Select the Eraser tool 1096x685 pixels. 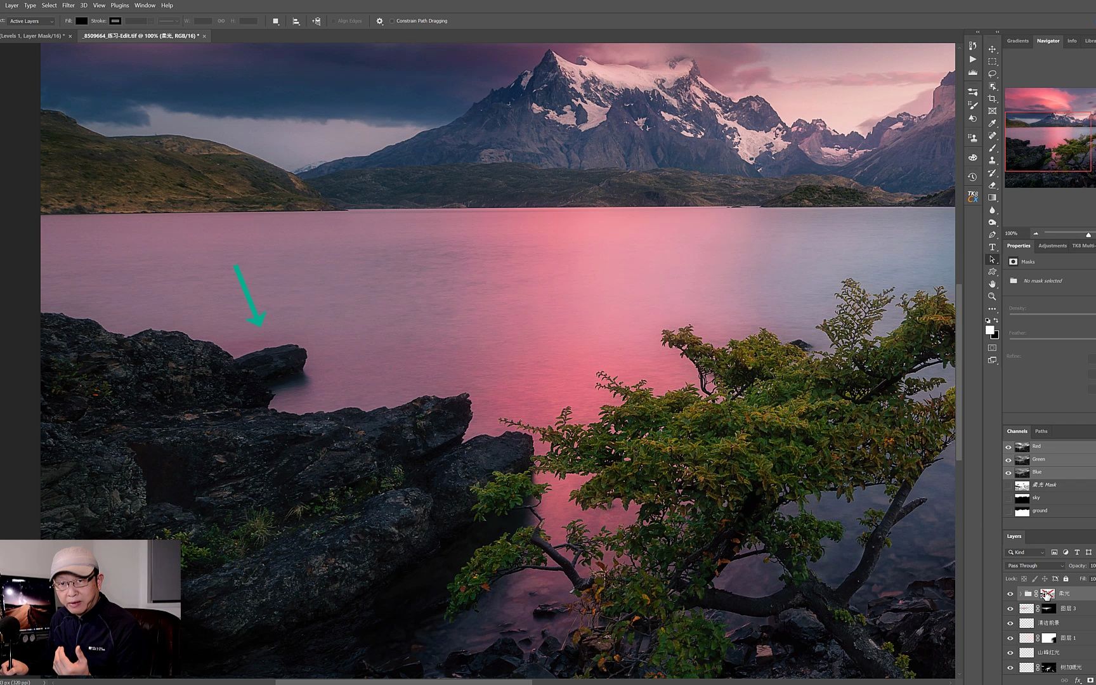(992, 185)
